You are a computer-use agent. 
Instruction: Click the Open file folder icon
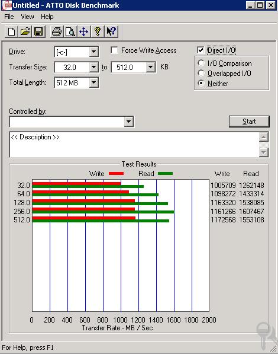pos(25,31)
